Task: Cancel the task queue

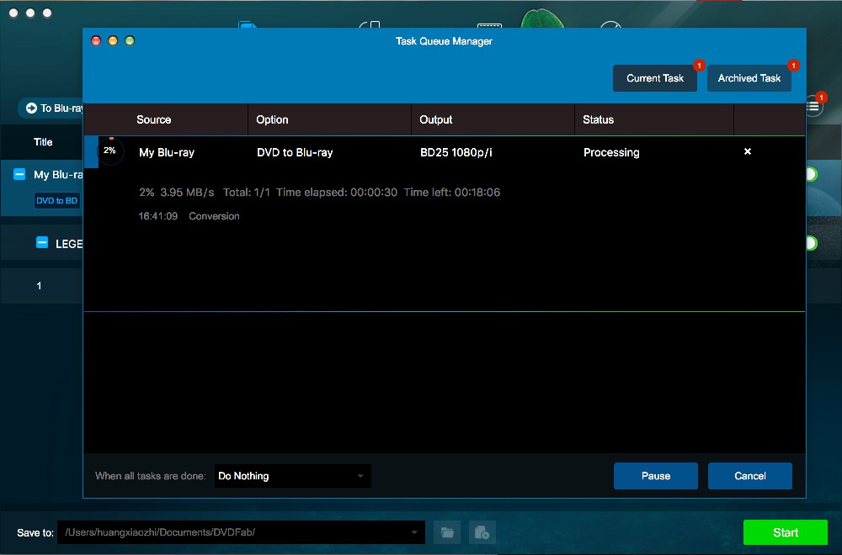Action: click(x=749, y=476)
